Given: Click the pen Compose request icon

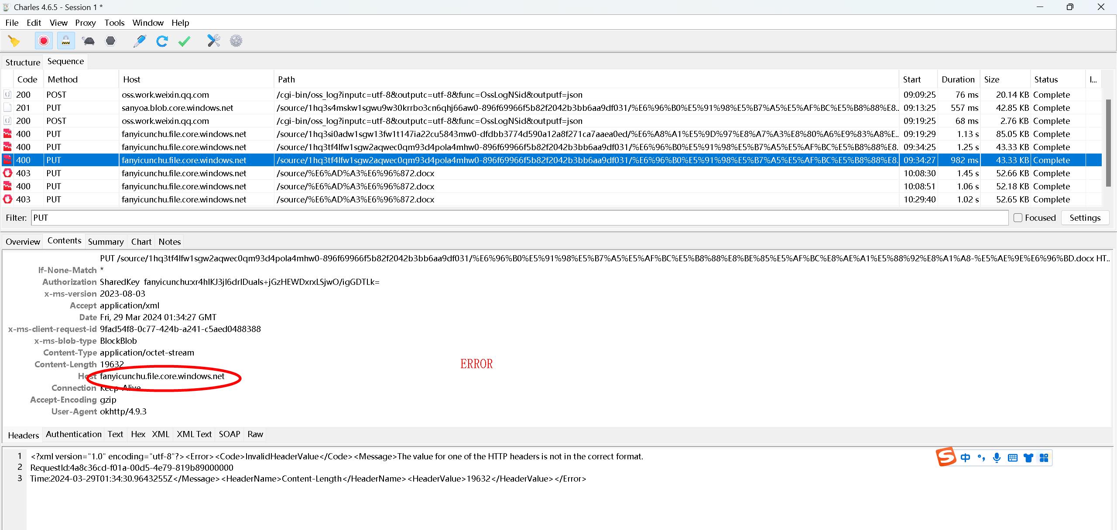Looking at the screenshot, I should [x=140, y=41].
